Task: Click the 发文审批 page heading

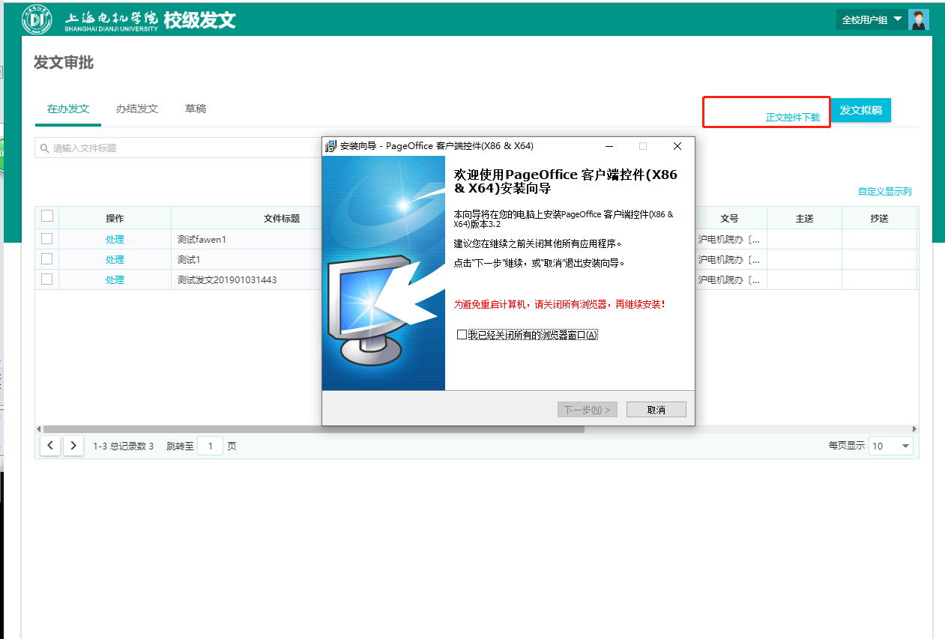Action: click(64, 63)
